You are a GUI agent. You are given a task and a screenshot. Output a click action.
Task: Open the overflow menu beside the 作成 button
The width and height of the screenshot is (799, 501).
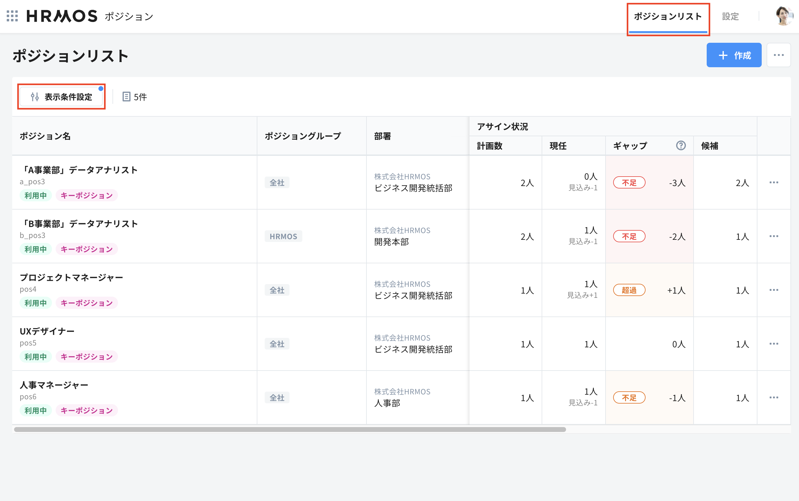779,55
